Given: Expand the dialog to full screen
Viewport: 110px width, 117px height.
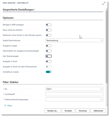Looking at the screenshot, I should point(104,3).
